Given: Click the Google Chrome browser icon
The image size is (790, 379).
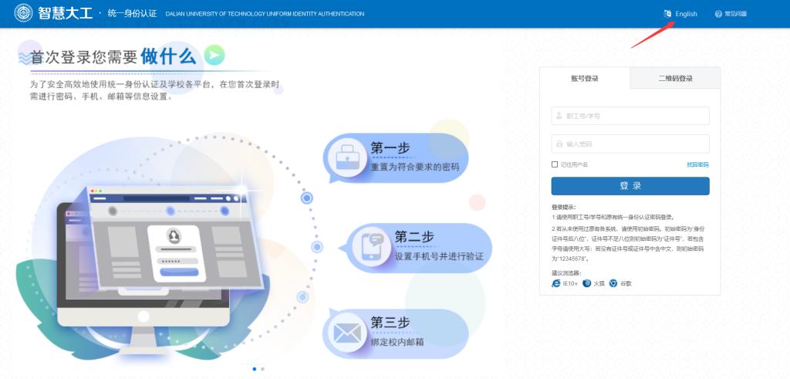Looking at the screenshot, I should 613,283.
